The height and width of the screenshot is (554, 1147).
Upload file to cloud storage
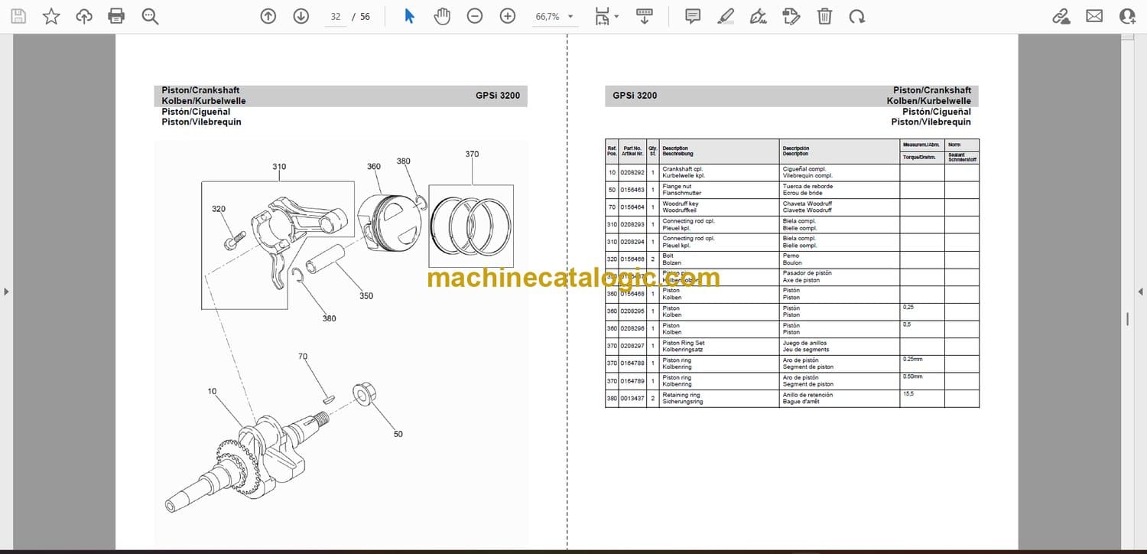coord(84,16)
